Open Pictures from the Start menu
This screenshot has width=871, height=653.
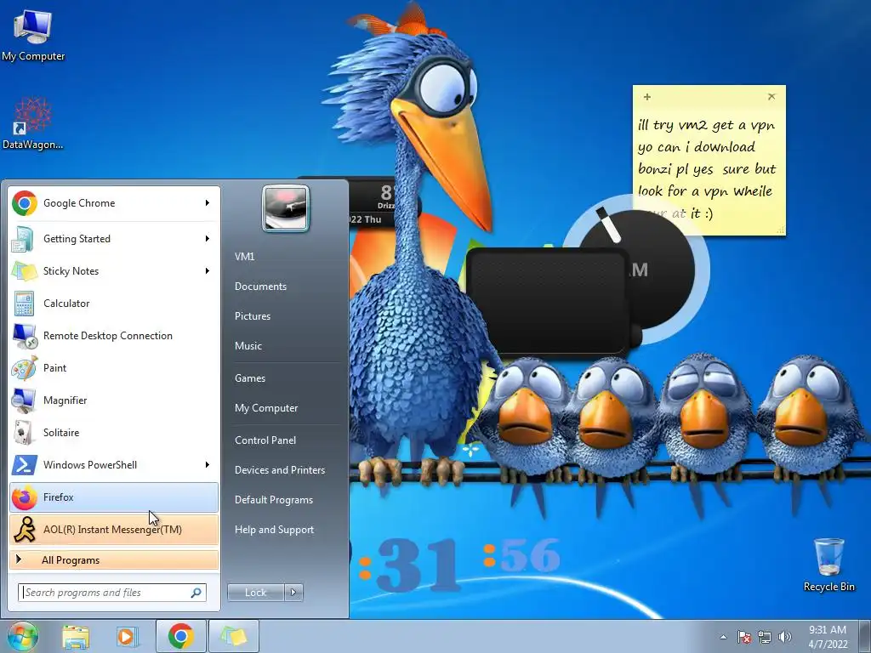(x=252, y=316)
